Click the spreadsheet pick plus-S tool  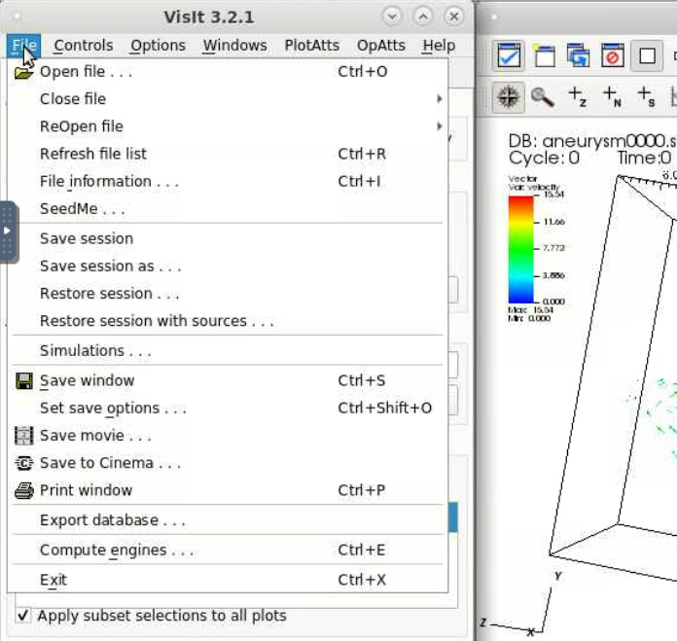[646, 96]
